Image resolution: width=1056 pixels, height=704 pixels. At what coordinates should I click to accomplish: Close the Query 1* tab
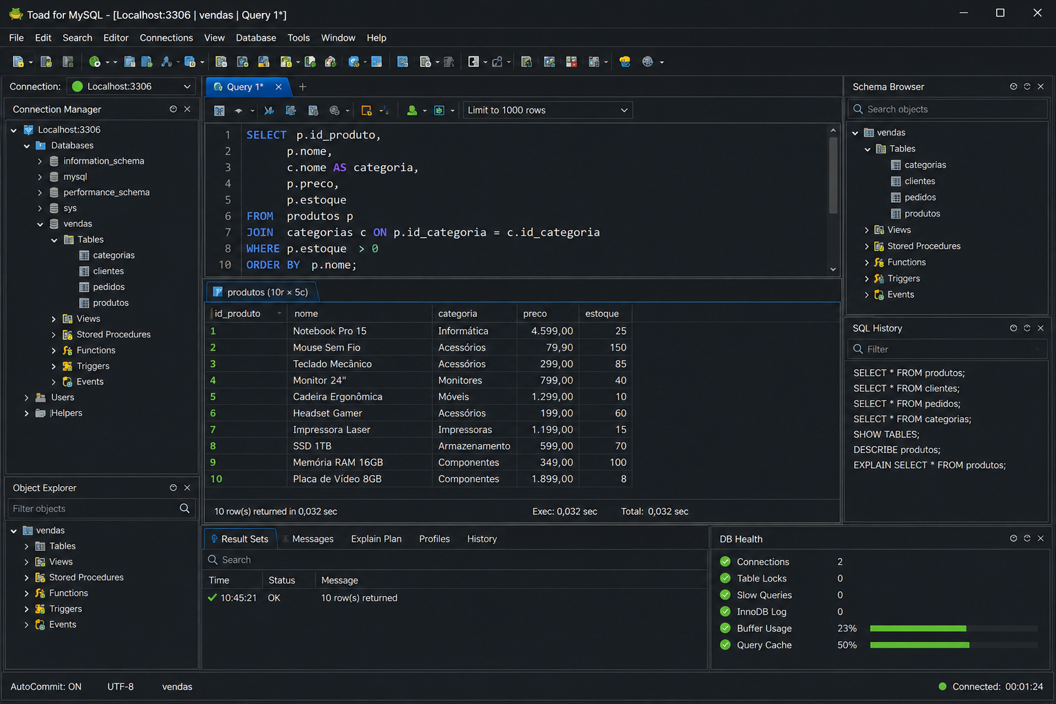click(279, 87)
